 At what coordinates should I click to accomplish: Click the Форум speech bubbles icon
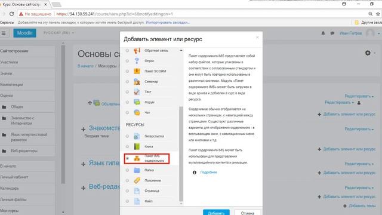point(137,102)
